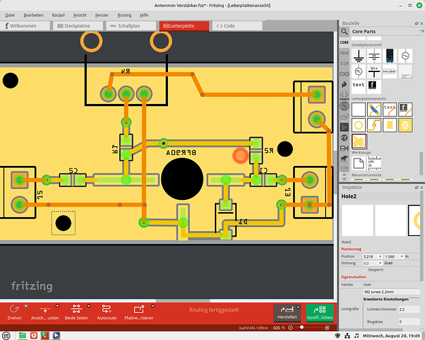Select the copper fill blocker part
Image resolution: width=425 pixels, height=340 pixels.
pyautogui.click(x=406, y=124)
